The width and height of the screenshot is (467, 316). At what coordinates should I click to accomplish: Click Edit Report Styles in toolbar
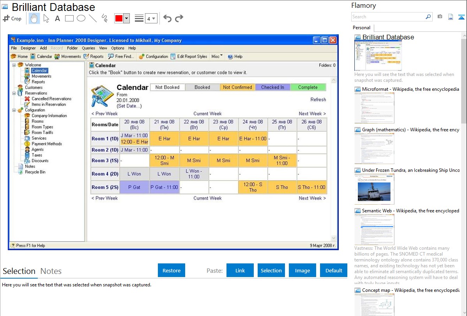[x=189, y=56]
